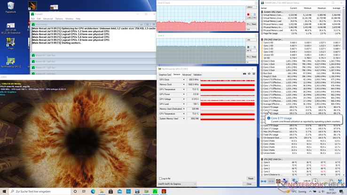Open the GPU Load sensor dropdown
Image resolution: width=347 pixels, height=195 pixels.
pos(184,104)
